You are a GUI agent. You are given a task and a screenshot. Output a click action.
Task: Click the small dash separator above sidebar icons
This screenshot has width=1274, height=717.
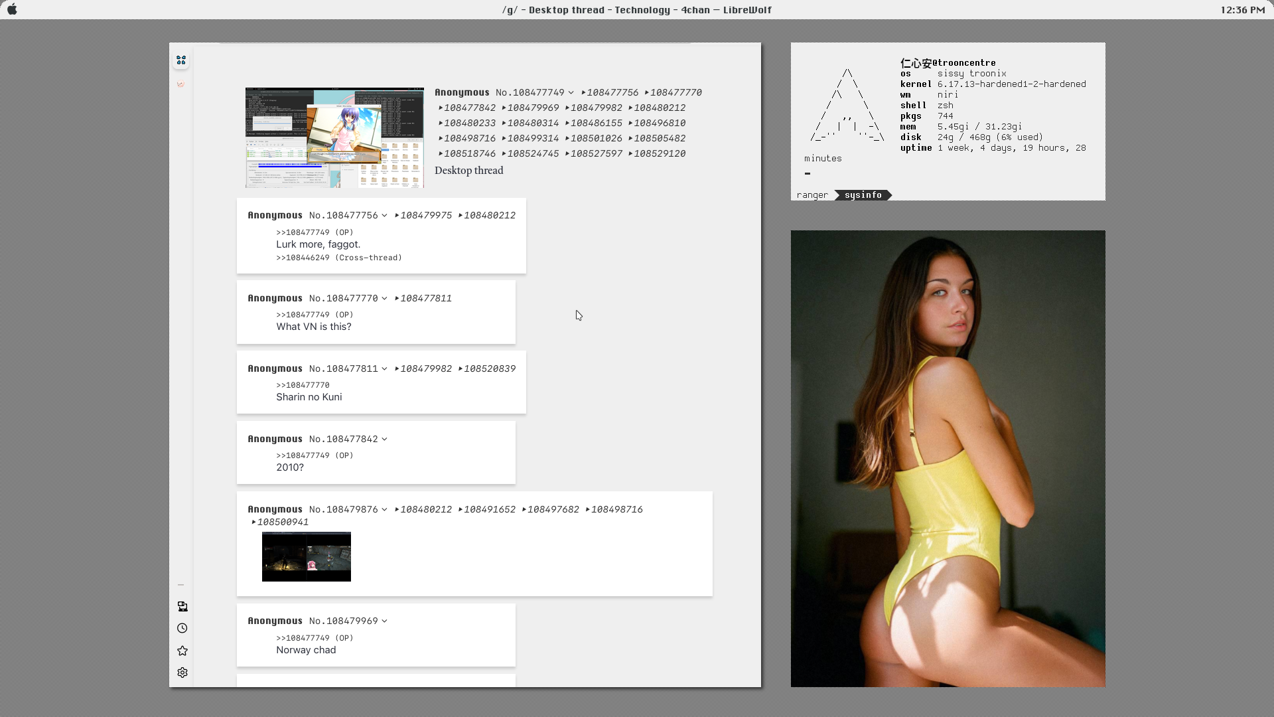180,585
